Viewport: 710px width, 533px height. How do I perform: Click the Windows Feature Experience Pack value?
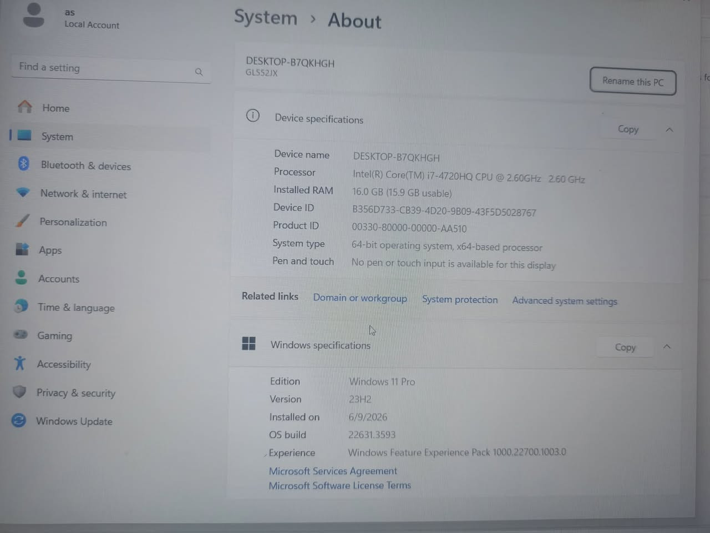[x=457, y=452]
